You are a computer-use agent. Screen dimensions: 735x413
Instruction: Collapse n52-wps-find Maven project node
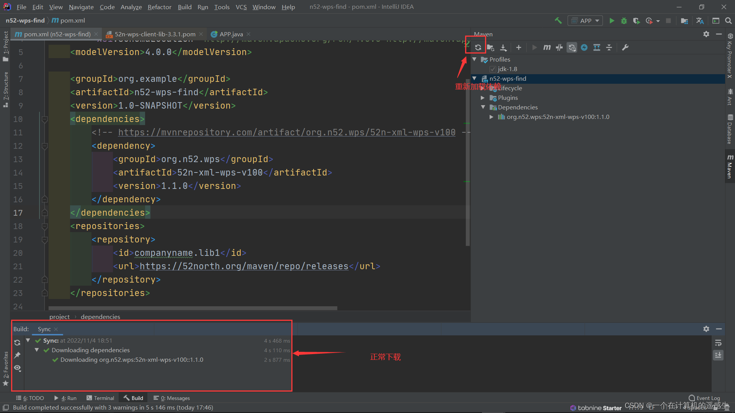pos(475,78)
